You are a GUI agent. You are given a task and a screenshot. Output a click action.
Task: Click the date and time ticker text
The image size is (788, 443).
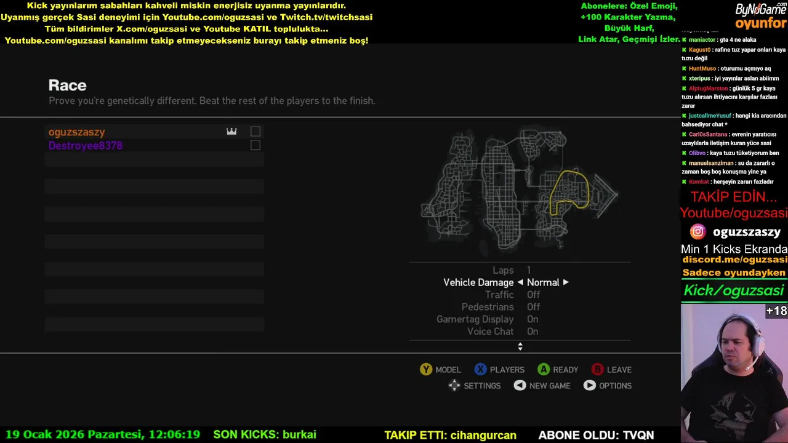coord(103,434)
